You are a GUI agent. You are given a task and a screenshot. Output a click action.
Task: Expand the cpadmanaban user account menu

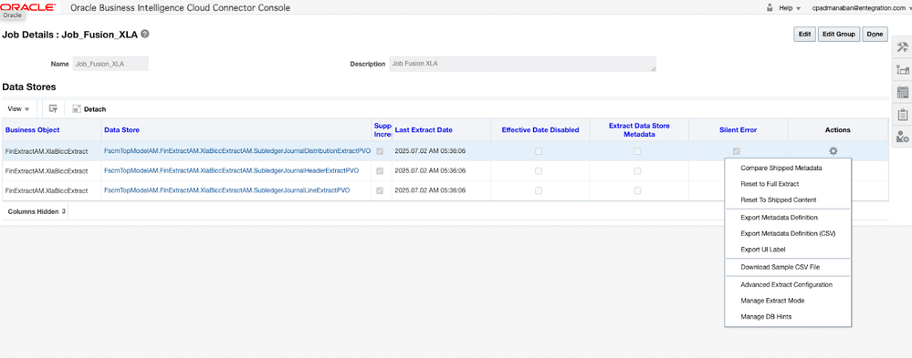coord(862,8)
